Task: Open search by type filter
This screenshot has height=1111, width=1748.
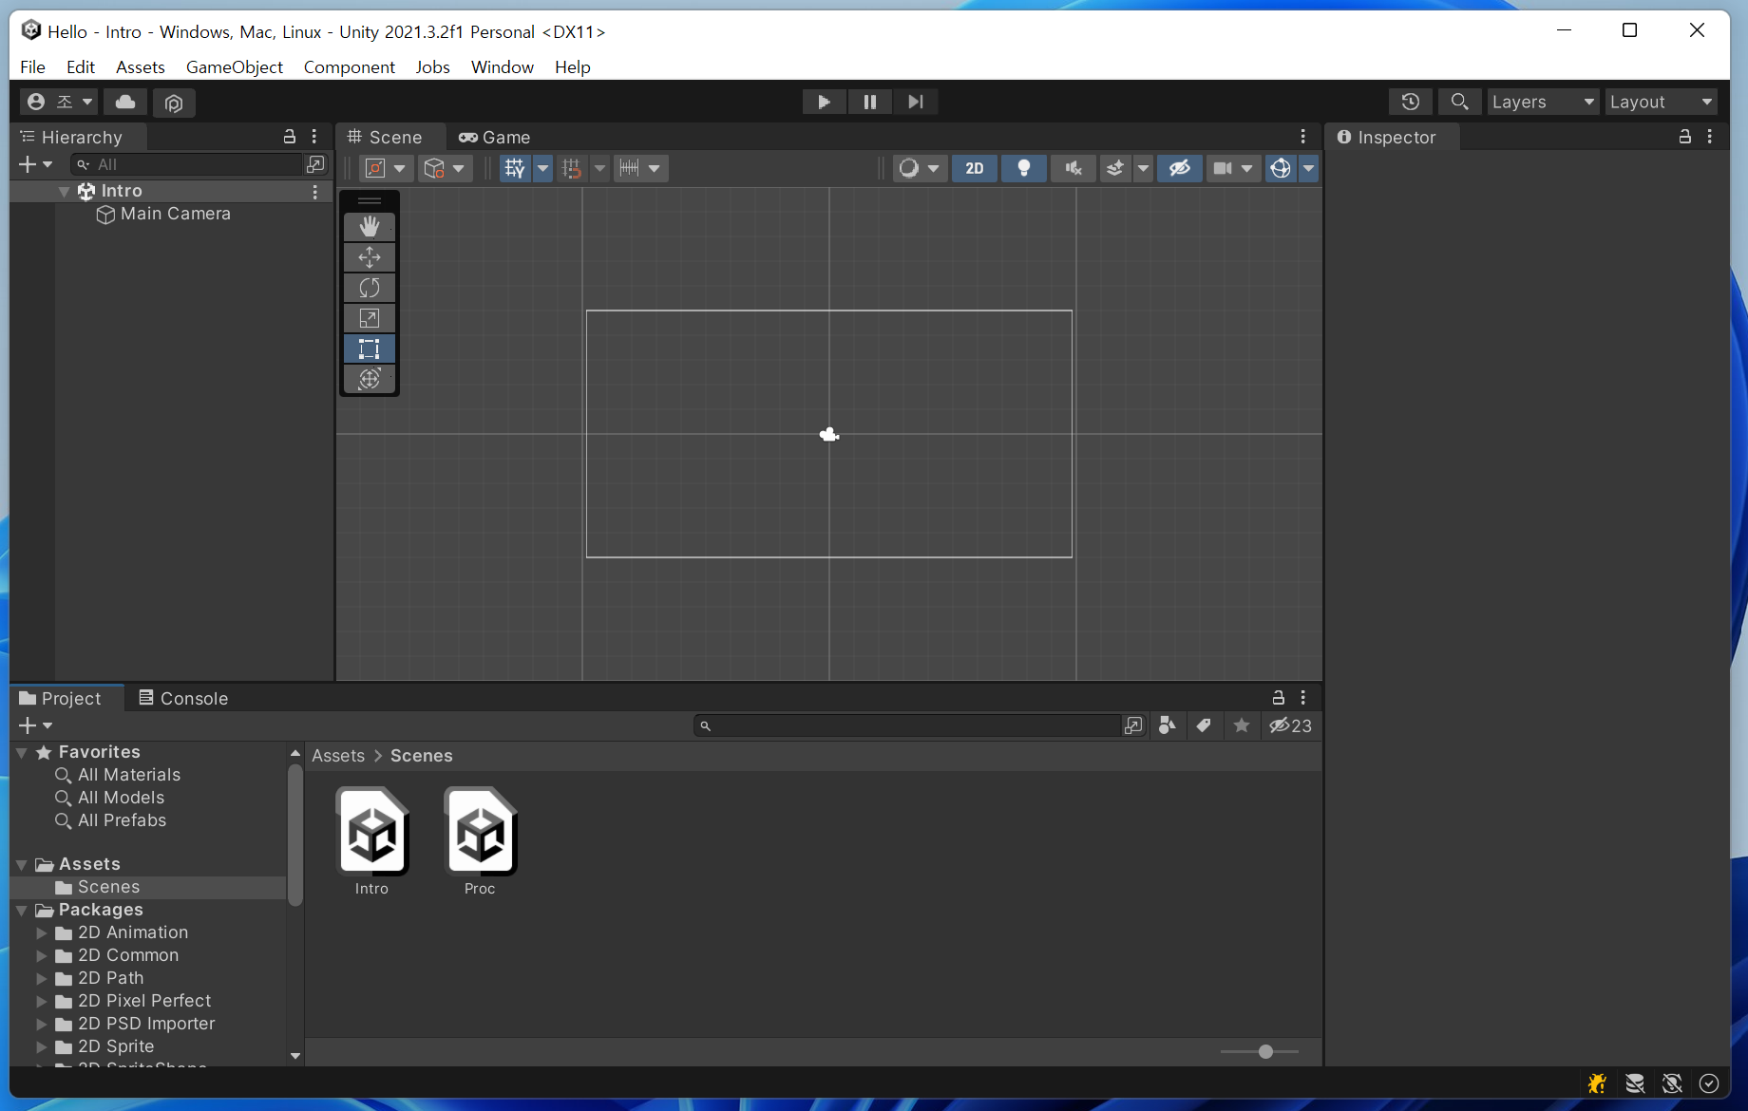Action: pos(1168,725)
